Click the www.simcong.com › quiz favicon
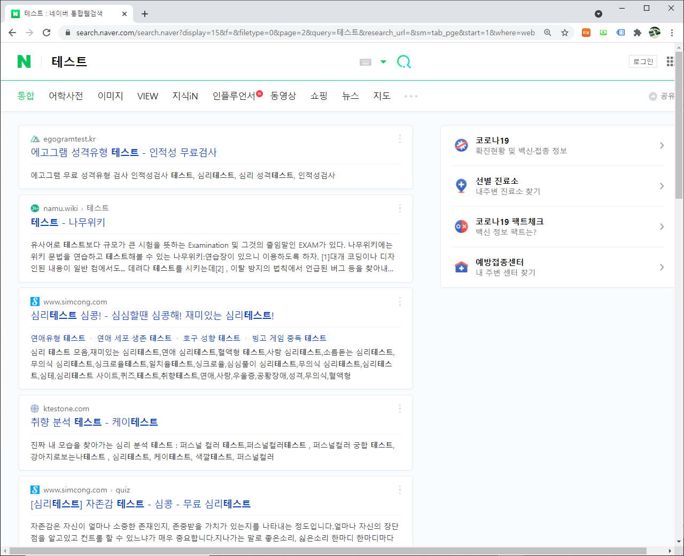 (35, 490)
